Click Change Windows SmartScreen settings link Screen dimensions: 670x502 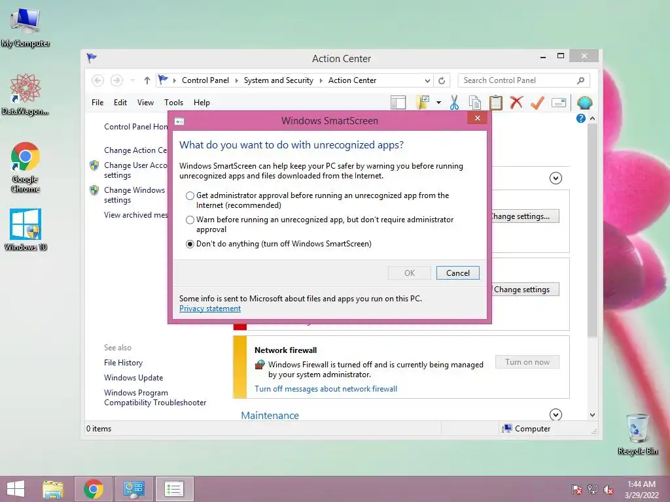(x=134, y=195)
